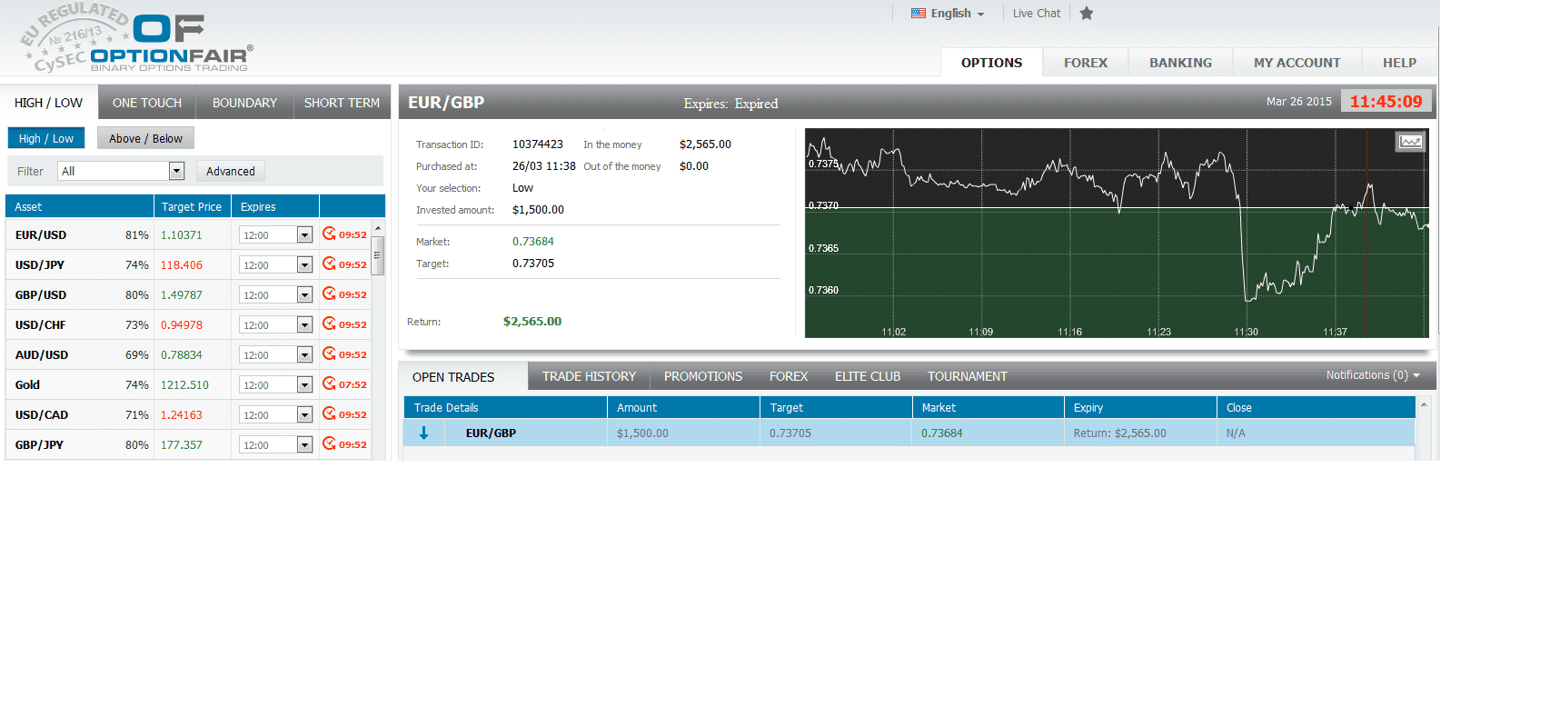Select the One Touch tab
1550x707 pixels.
coord(147,103)
